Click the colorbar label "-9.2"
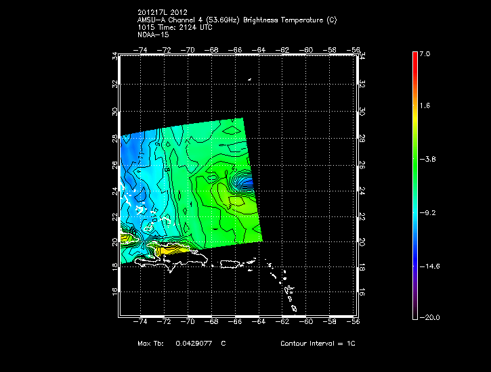 [427, 212]
